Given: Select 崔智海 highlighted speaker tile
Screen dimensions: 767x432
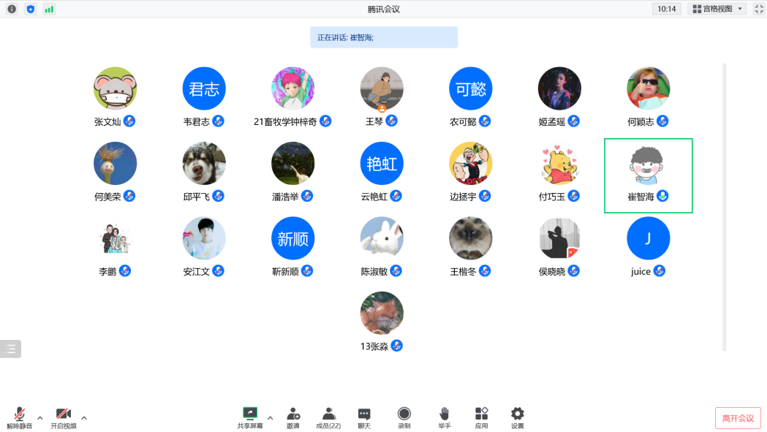Looking at the screenshot, I should point(648,175).
